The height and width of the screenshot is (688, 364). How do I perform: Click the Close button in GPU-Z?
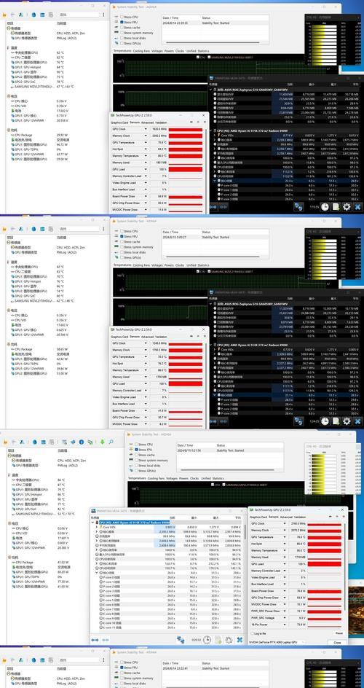click(x=337, y=642)
